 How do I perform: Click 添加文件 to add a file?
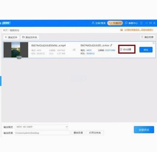(x=11, y=37)
